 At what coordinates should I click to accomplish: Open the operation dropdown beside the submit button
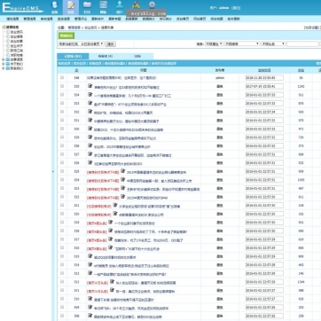[81, 43]
